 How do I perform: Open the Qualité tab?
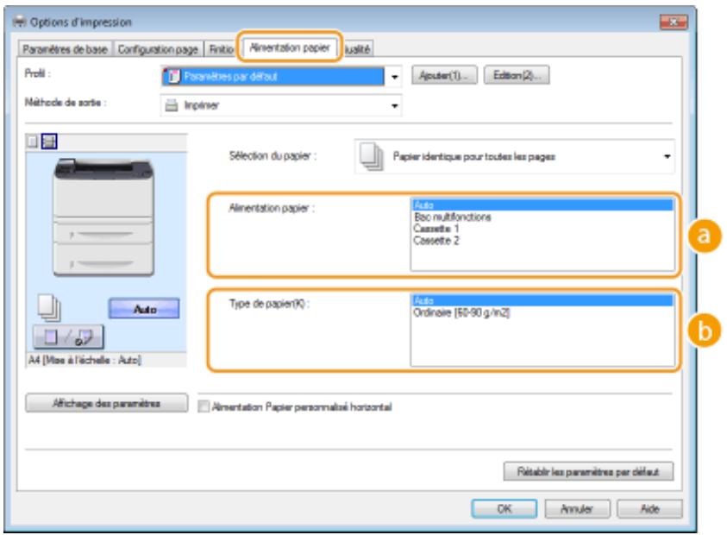coord(358,49)
